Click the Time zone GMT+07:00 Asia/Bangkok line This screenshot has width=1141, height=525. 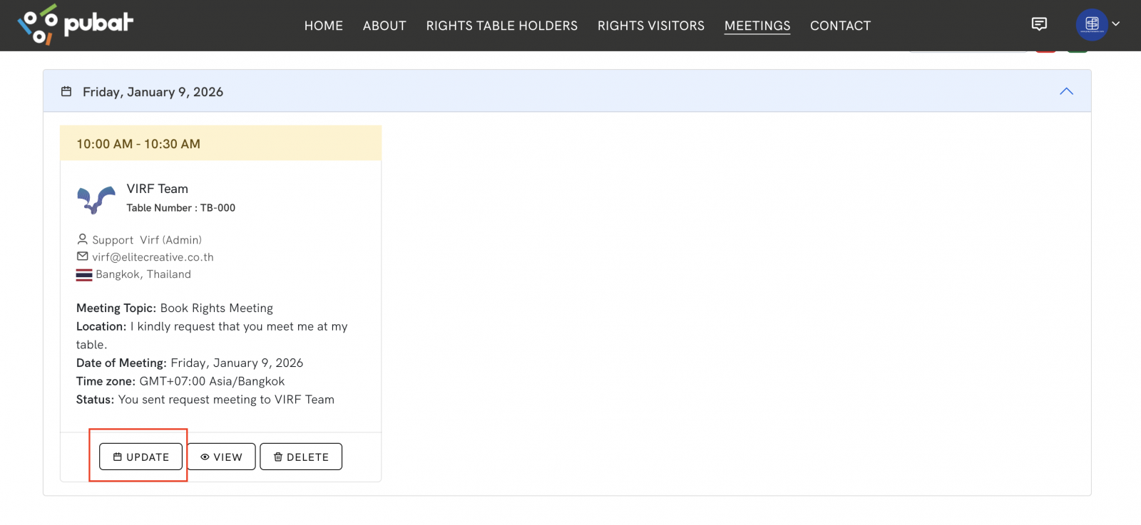click(180, 381)
